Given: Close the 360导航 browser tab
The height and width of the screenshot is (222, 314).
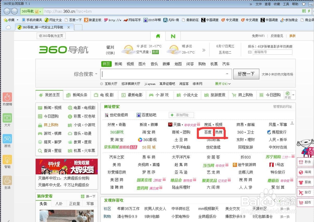Looking at the screenshot, I should point(69,27).
